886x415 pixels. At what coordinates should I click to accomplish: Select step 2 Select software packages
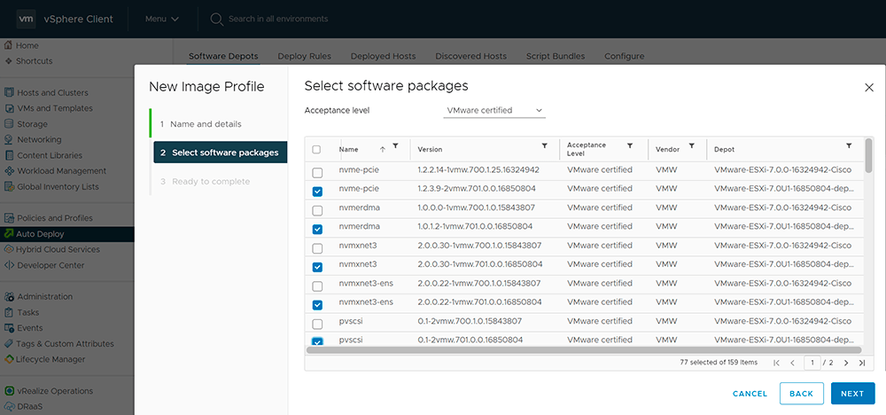coord(221,153)
